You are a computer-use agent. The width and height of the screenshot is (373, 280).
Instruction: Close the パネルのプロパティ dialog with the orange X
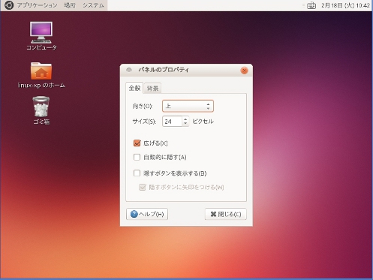(x=244, y=71)
